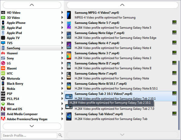Choose Samsung Galaxy Note 5 (*.mp4) profile
This screenshot has height=140, width=181.
[x=121, y=25]
